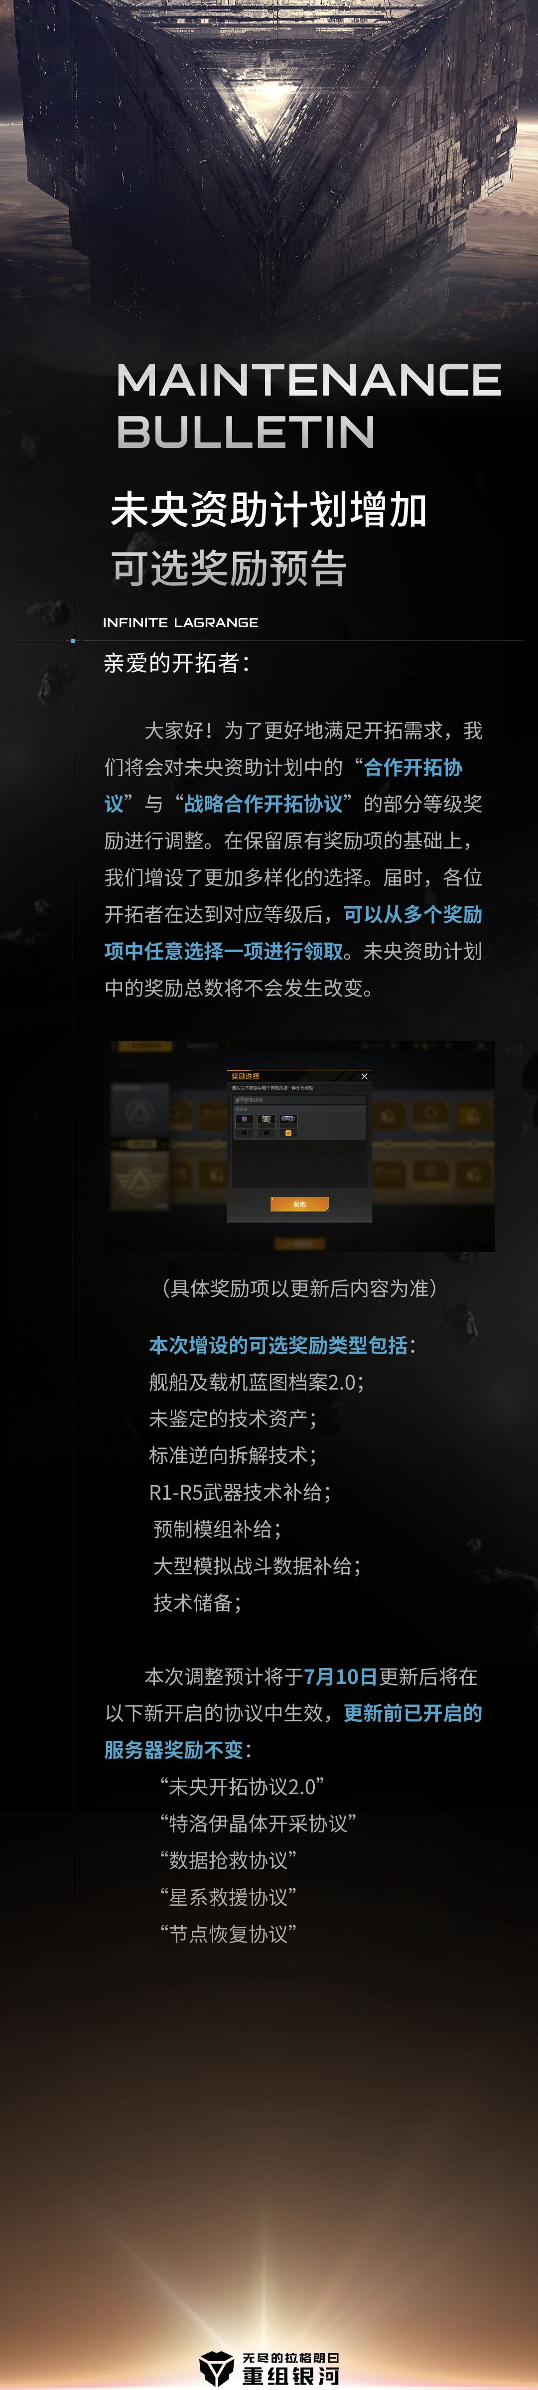Click the blue date 7月10日
Screen dimensions: 538x2390
340,1676
